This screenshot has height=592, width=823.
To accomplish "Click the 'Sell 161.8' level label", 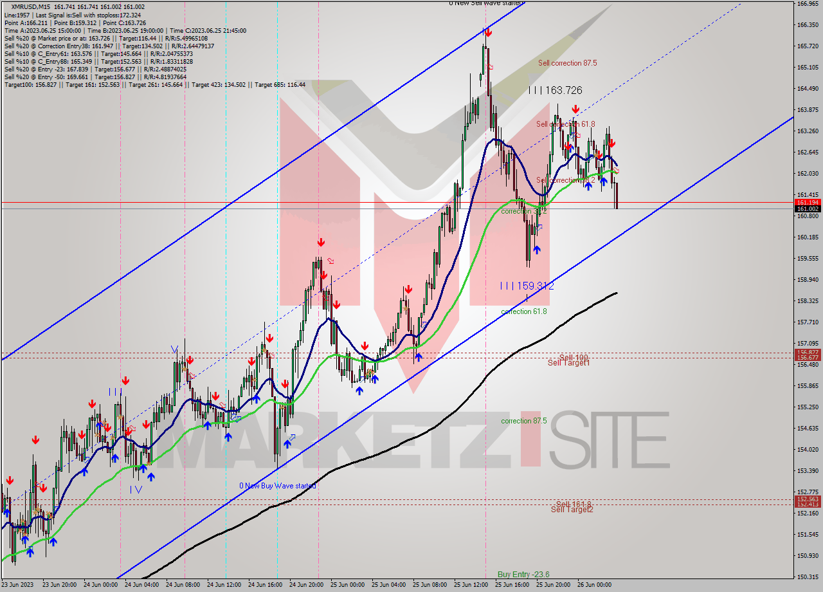I will [574, 504].
